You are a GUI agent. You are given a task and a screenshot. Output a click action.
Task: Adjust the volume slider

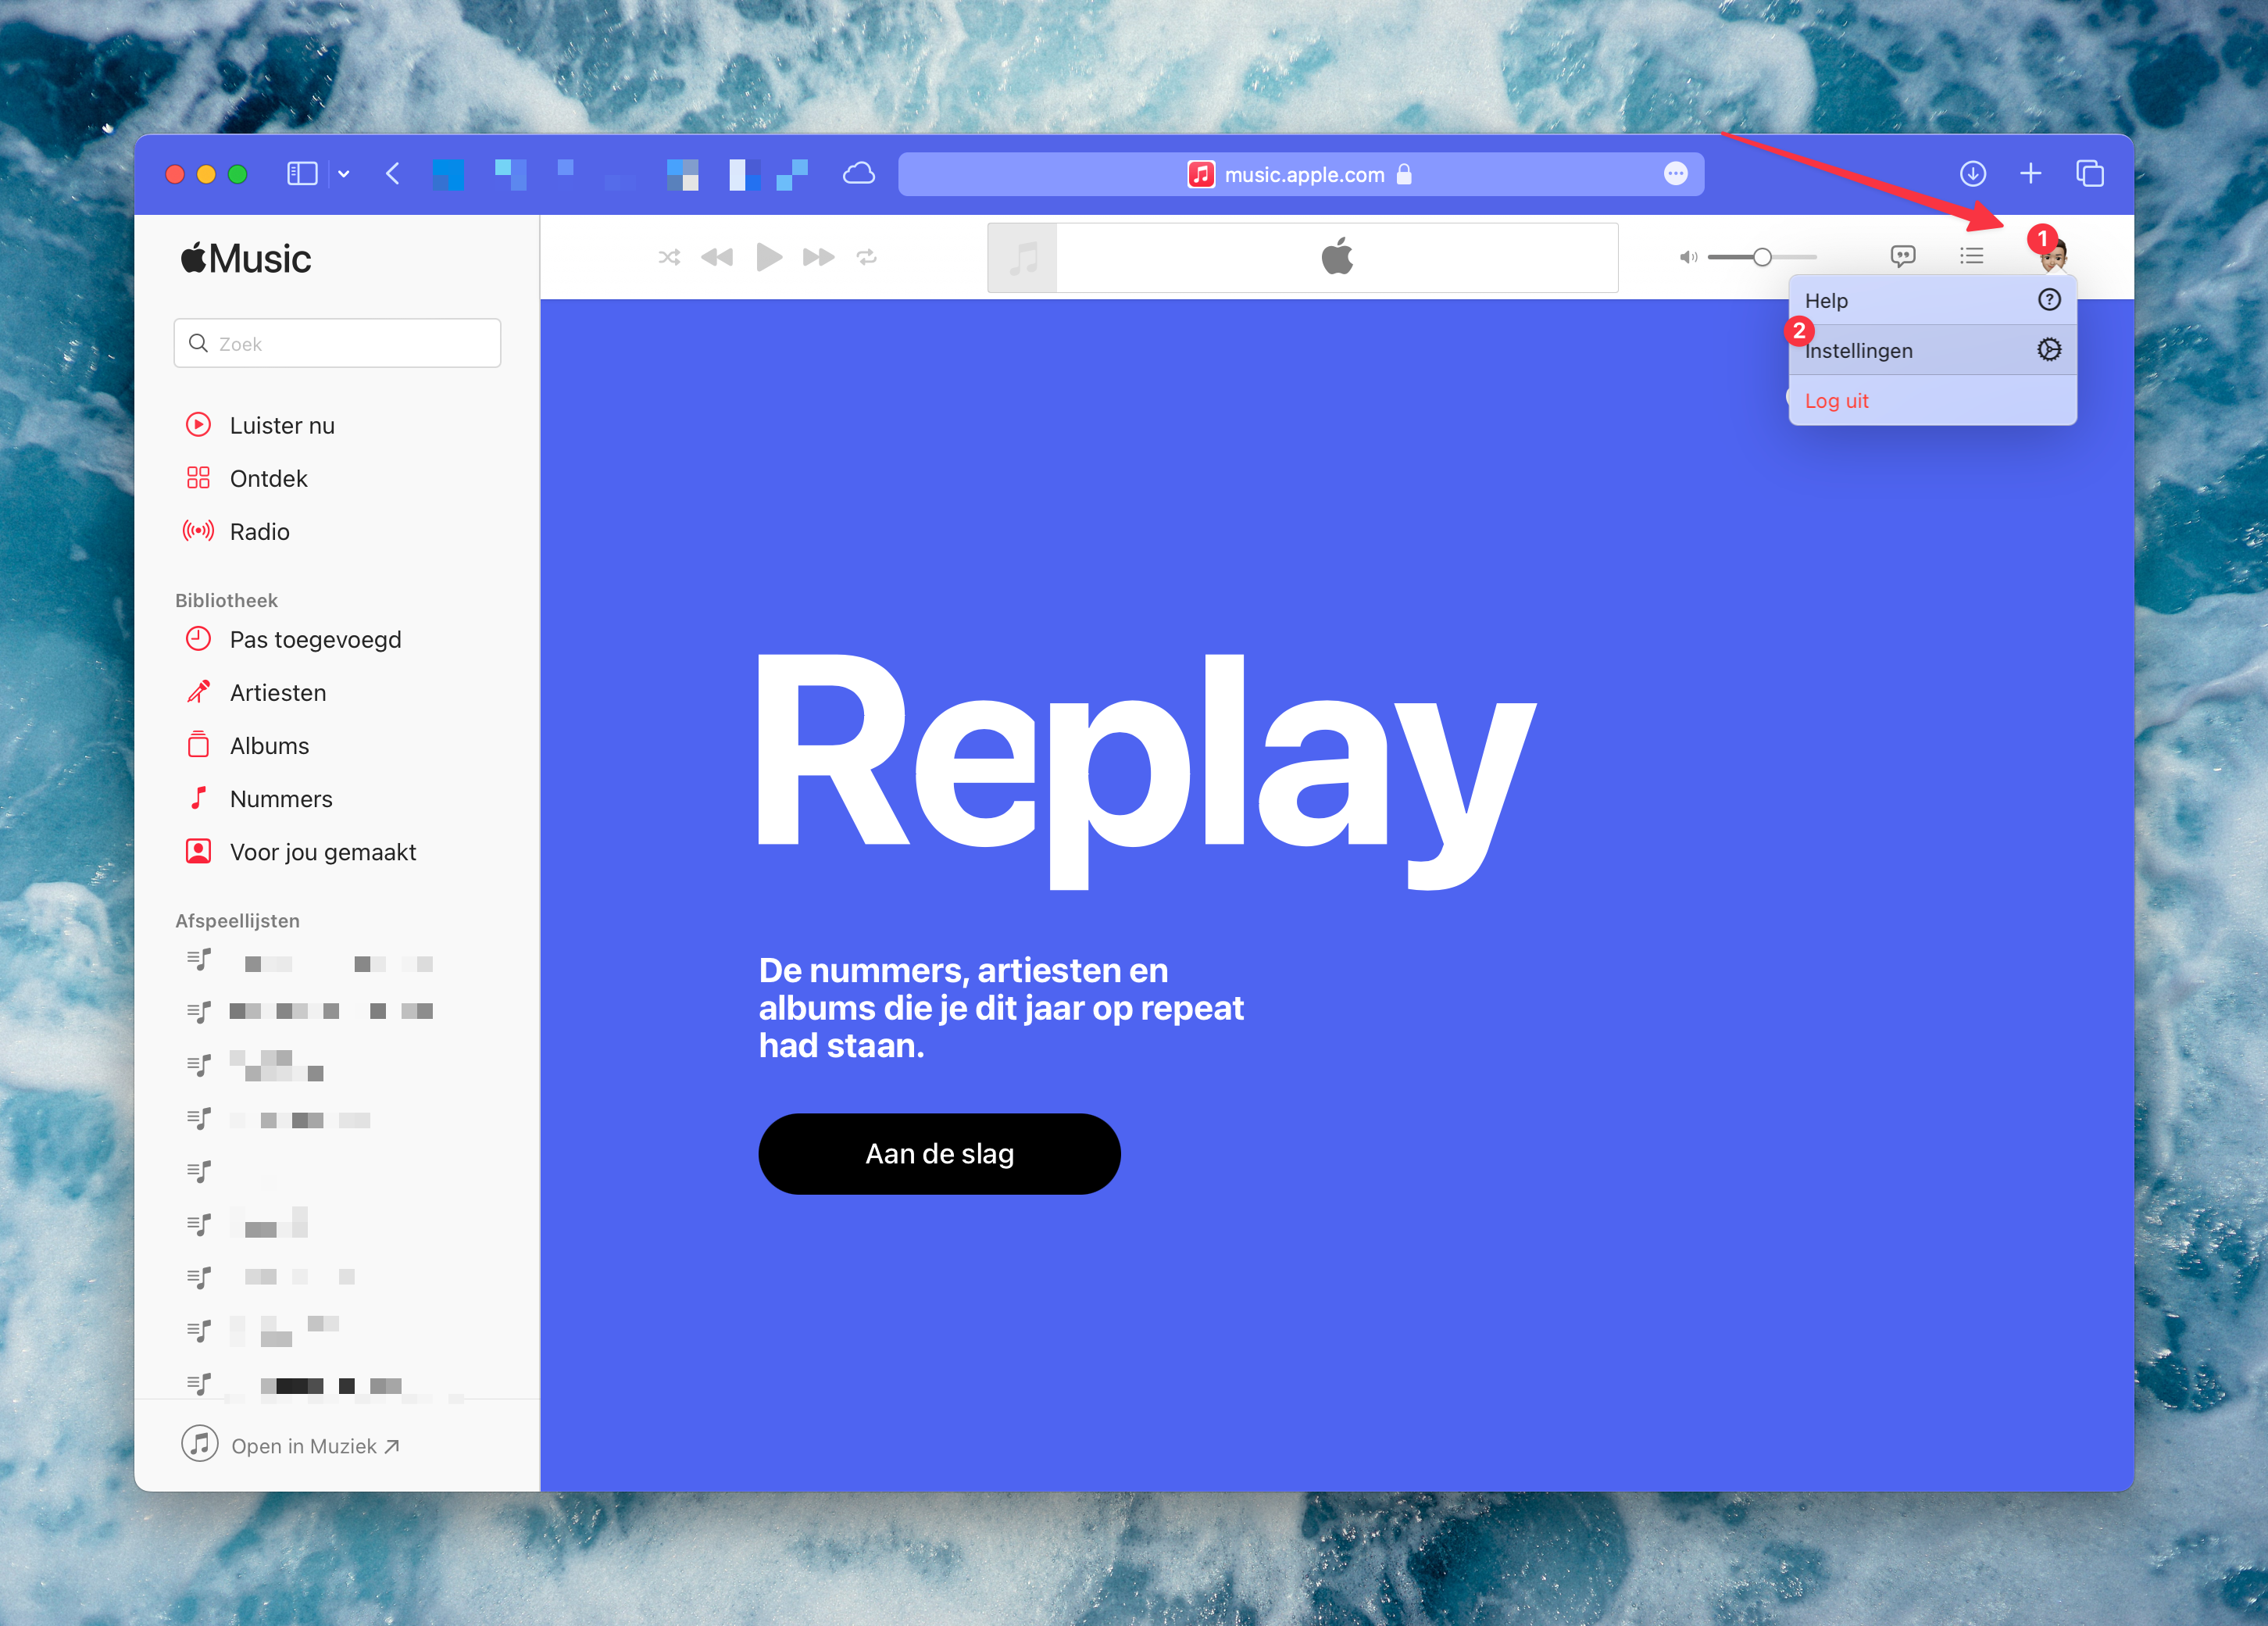[1763, 256]
